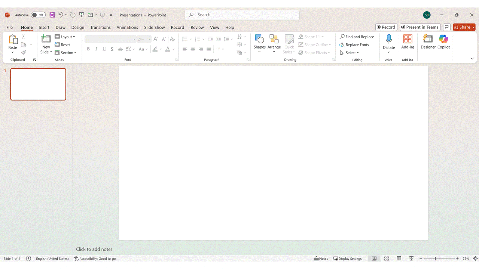
Task: Expand the Layout dropdown
Action: tap(65, 37)
